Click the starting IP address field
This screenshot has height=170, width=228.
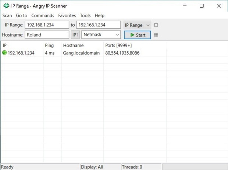click(x=47, y=25)
